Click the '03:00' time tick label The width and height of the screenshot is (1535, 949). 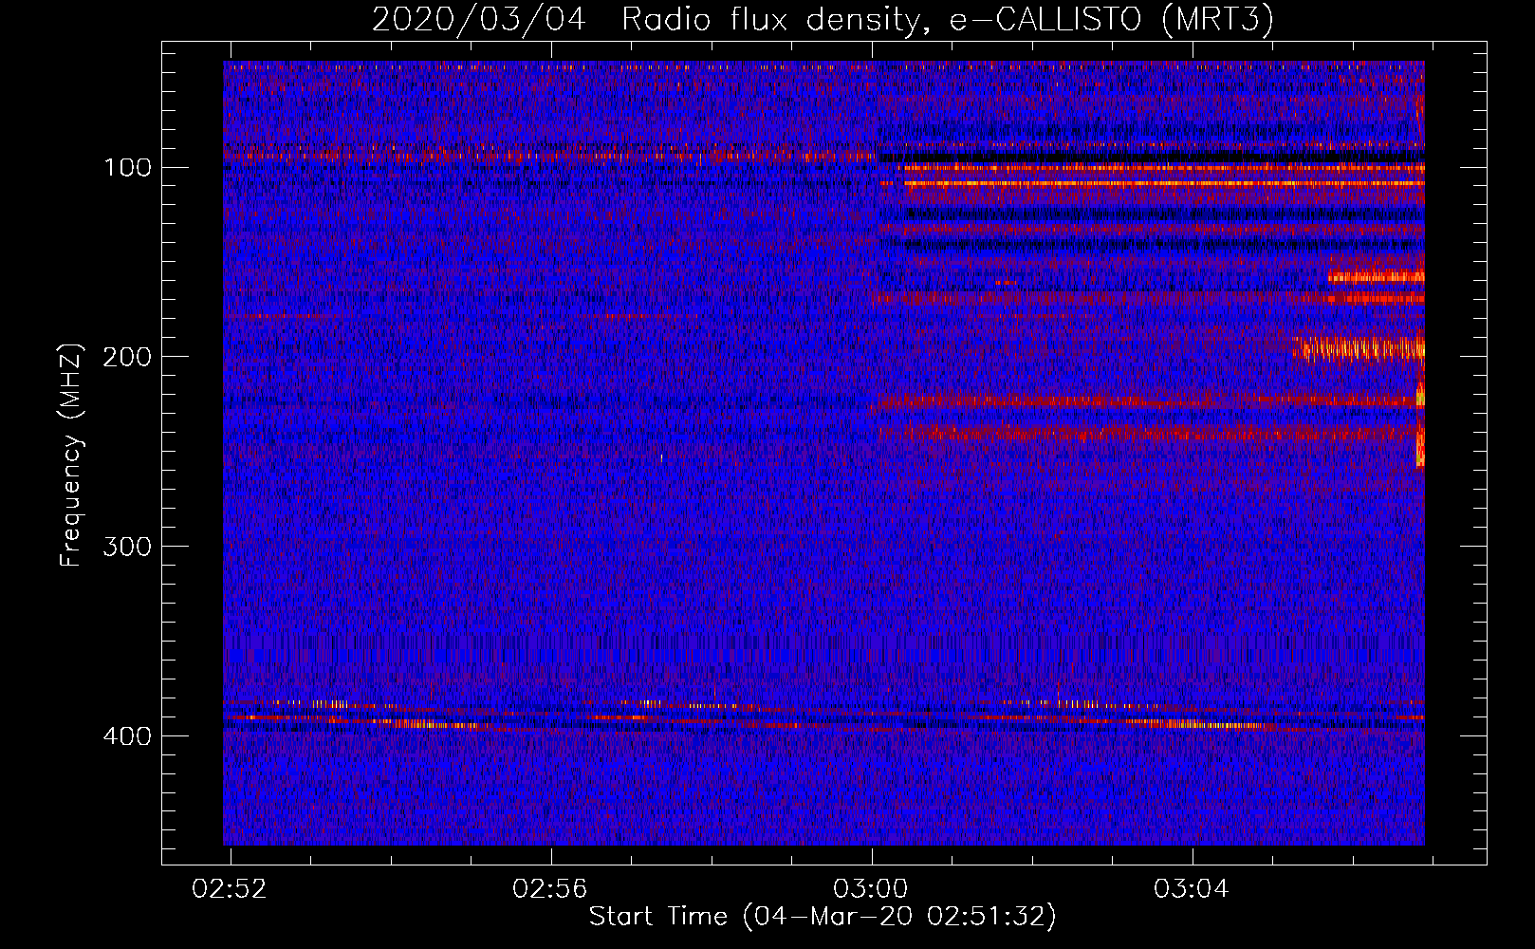(x=871, y=889)
